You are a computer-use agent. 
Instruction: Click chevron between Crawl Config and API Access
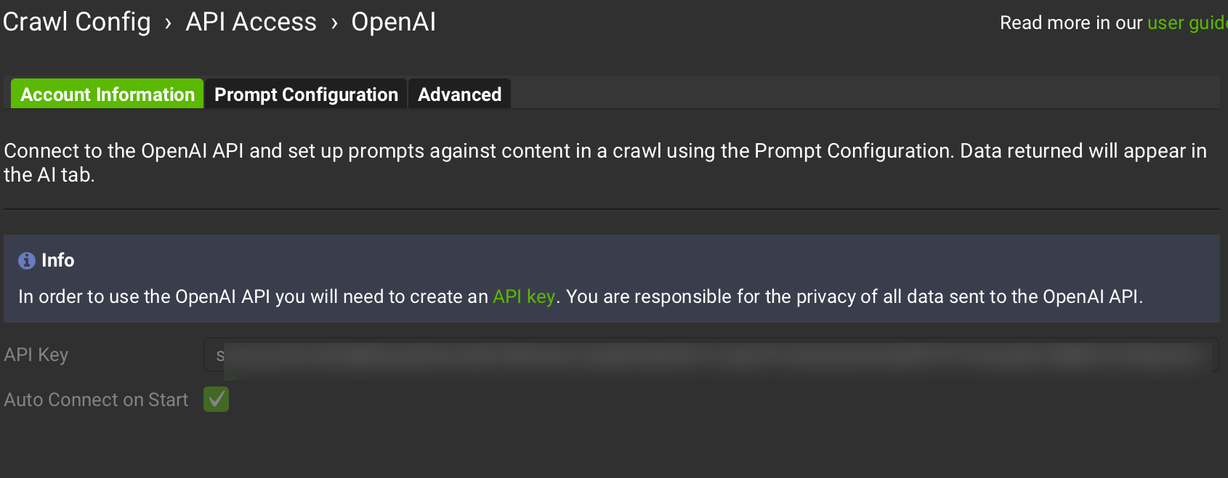point(168,24)
